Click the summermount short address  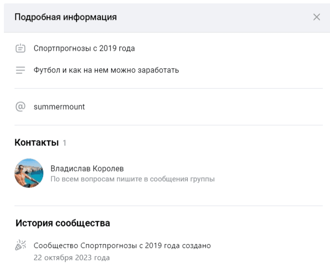59,107
